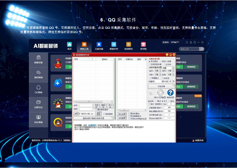Open 数据采集 in the left sidebar
Viewport: 237px width, 168px height.
[39, 60]
